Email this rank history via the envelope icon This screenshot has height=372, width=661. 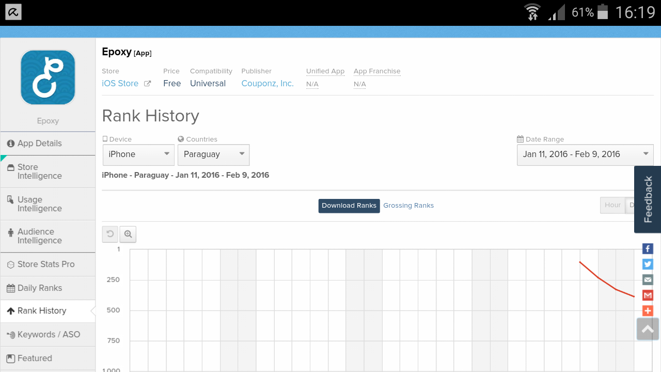pos(648,280)
